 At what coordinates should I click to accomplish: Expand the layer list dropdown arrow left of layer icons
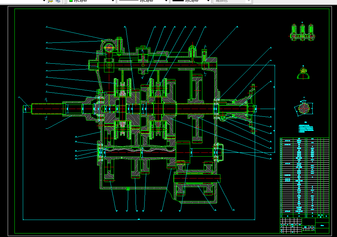(44, 1)
